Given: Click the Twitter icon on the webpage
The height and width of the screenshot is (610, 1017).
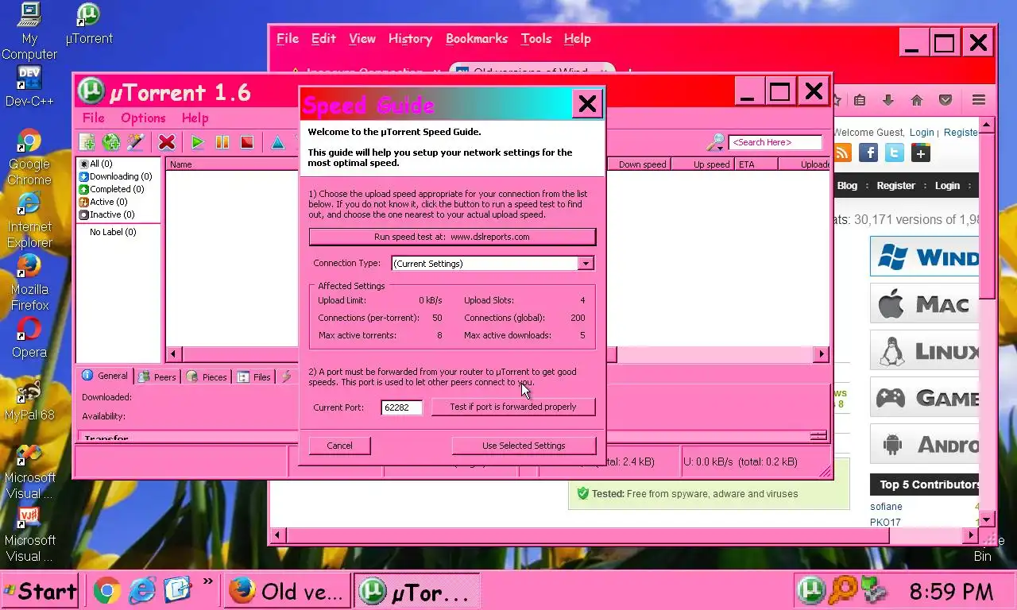Looking at the screenshot, I should [895, 153].
